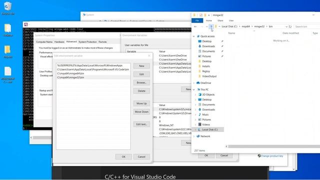Click the Browse... button

click(x=141, y=82)
